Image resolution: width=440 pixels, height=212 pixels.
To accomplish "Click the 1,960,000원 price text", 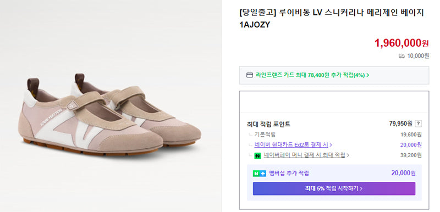I will pos(402,43).
